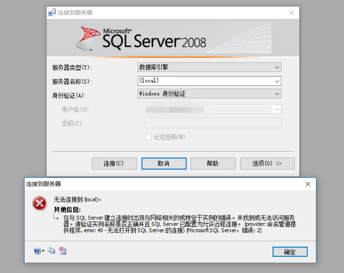344x273 pixels.
Task: Show error technical details icon
Action: pyautogui.click(x=63, y=250)
